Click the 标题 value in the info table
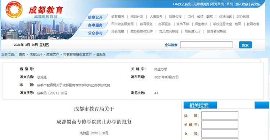The height and width of the screenshot is (140, 270). coord(73,85)
